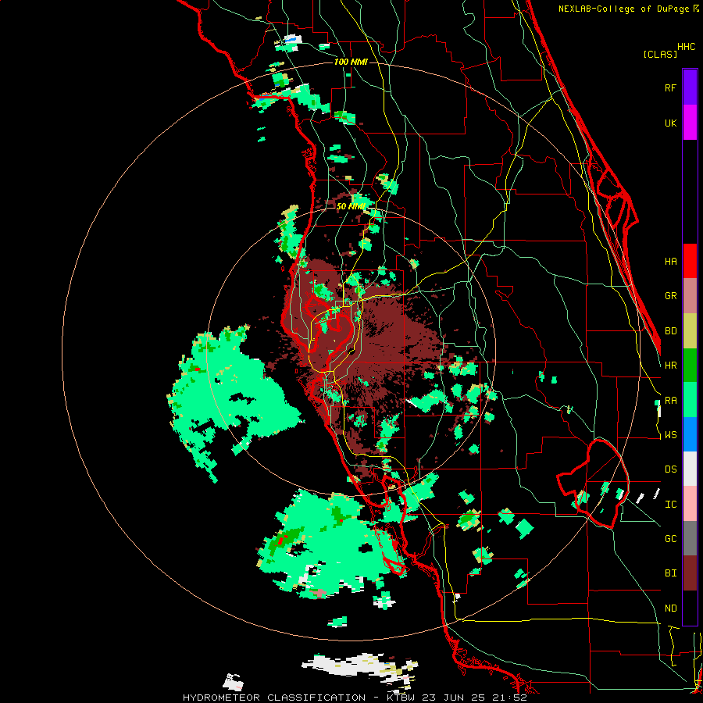The image size is (703, 703).
Task: Click the UK magenta legend swatch
Action: (x=690, y=123)
